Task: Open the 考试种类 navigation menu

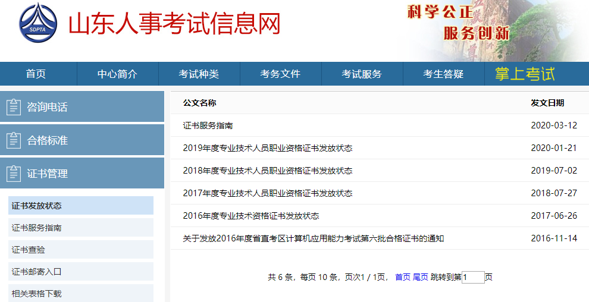Action: click(x=199, y=74)
